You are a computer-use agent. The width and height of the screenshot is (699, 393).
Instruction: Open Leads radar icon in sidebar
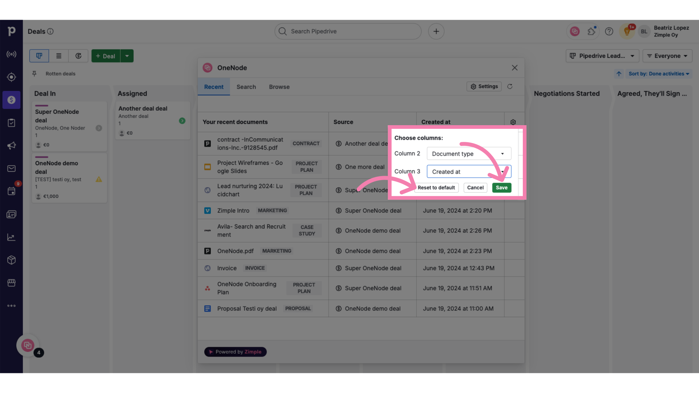tap(11, 54)
